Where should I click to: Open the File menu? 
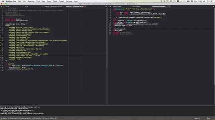[x=19, y=1]
